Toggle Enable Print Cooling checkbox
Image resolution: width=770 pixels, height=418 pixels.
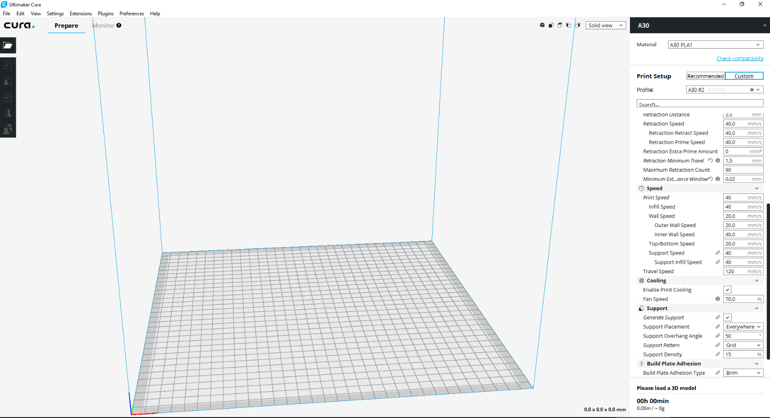(x=727, y=290)
